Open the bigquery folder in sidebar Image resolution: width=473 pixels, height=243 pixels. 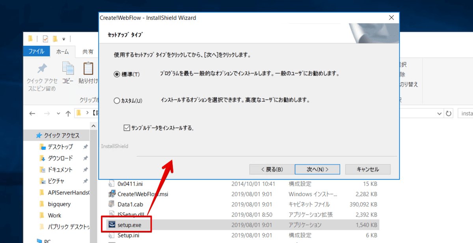[59, 204]
